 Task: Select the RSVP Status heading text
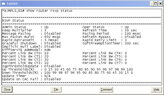13,21
